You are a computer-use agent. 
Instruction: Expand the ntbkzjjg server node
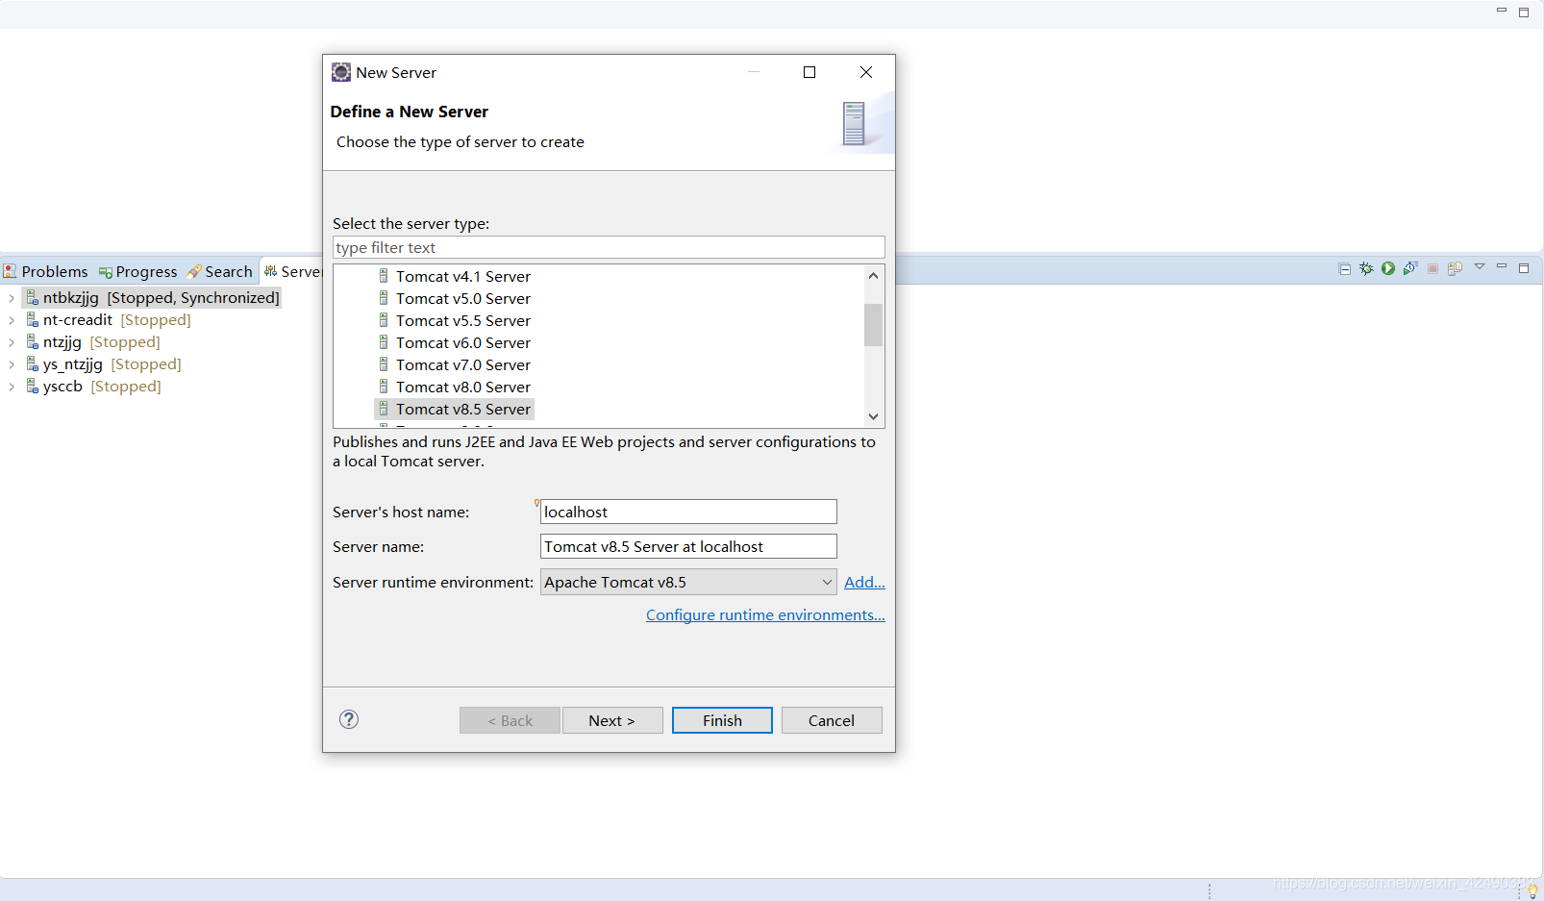tap(12, 298)
